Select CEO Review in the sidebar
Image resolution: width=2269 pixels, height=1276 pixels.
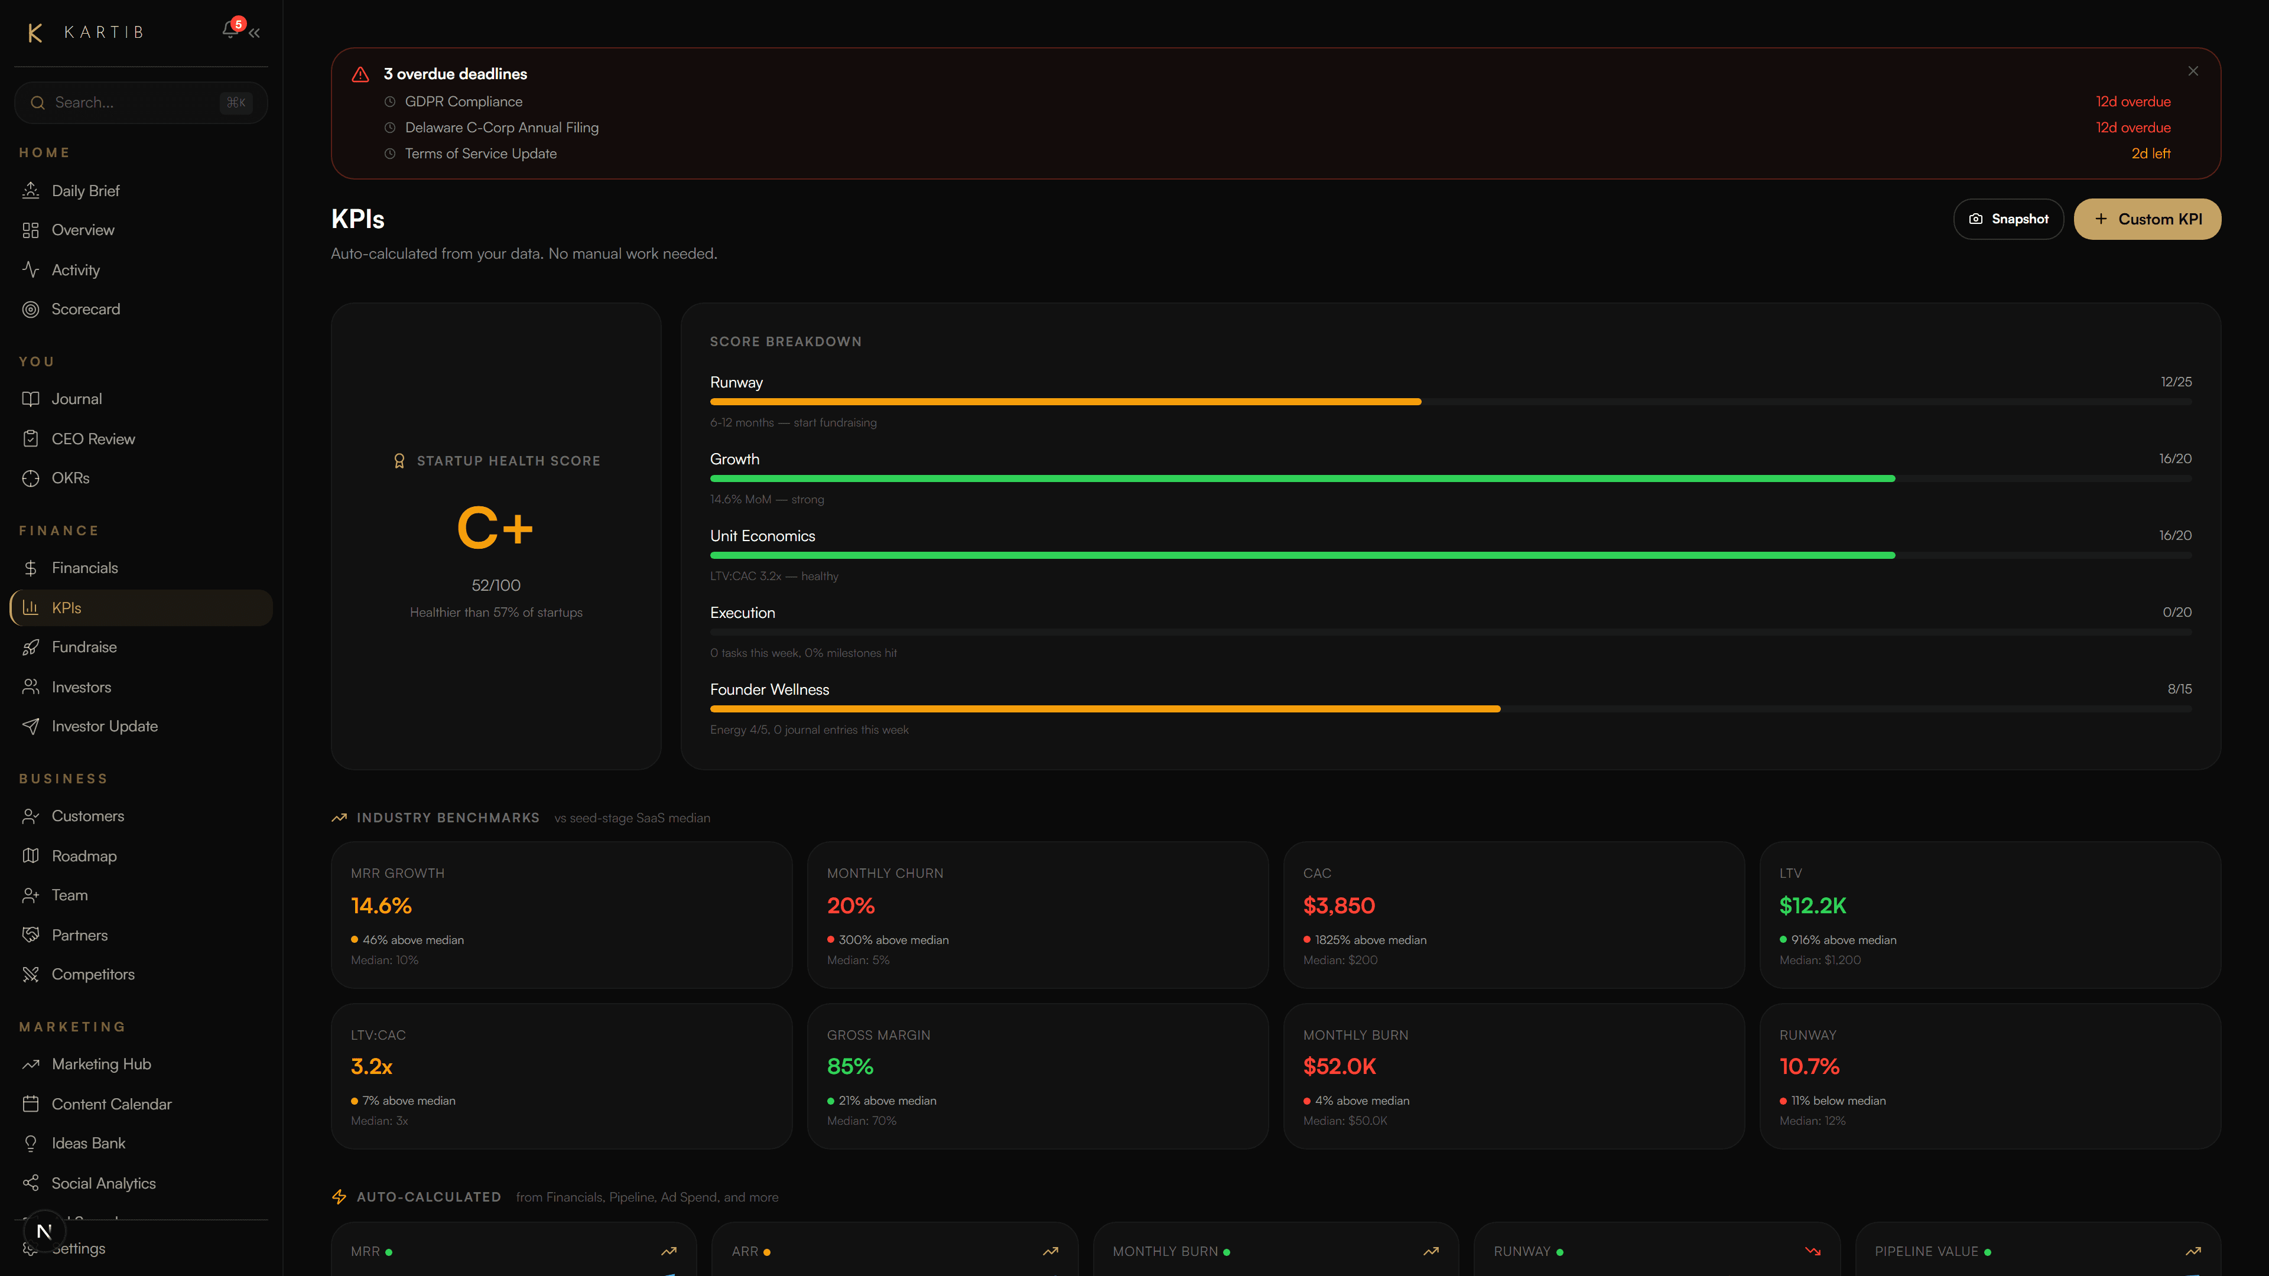click(x=93, y=438)
